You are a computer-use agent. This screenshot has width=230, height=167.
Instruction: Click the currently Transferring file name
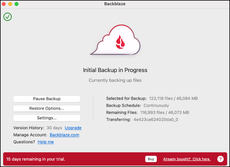(156, 119)
